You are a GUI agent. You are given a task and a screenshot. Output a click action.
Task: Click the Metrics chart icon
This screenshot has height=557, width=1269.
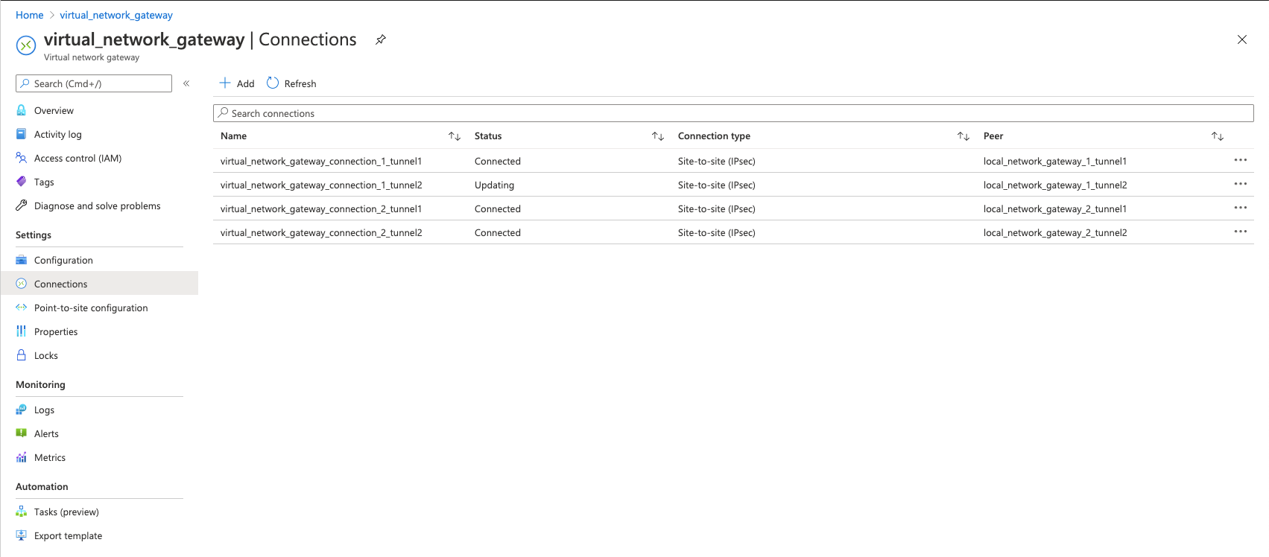point(22,457)
